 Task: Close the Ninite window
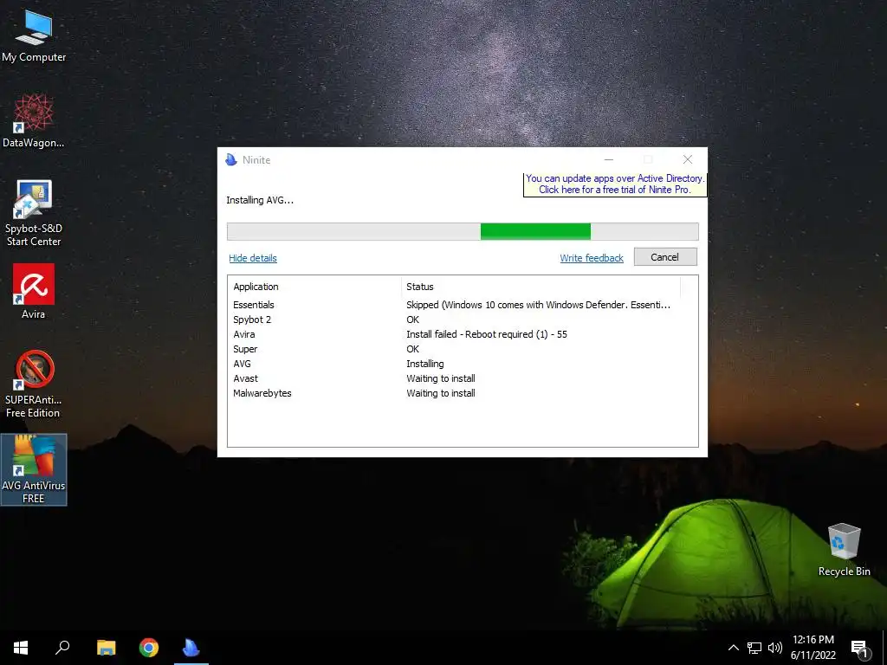687,160
